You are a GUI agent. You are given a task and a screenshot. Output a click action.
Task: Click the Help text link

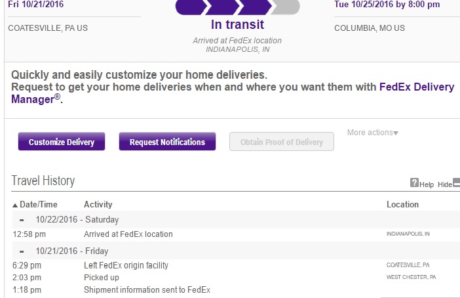tap(427, 184)
